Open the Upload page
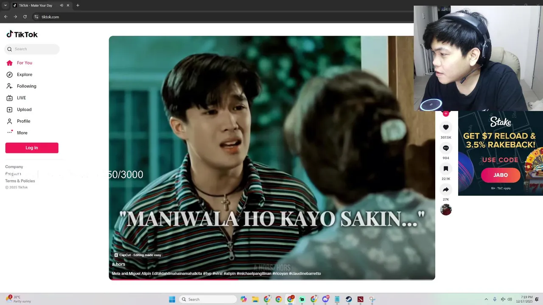 point(19,109)
